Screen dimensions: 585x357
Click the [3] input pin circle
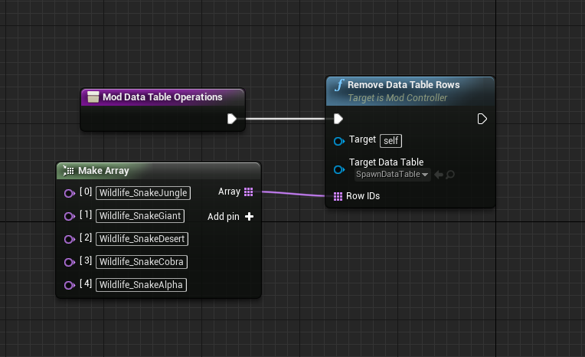[69, 262]
